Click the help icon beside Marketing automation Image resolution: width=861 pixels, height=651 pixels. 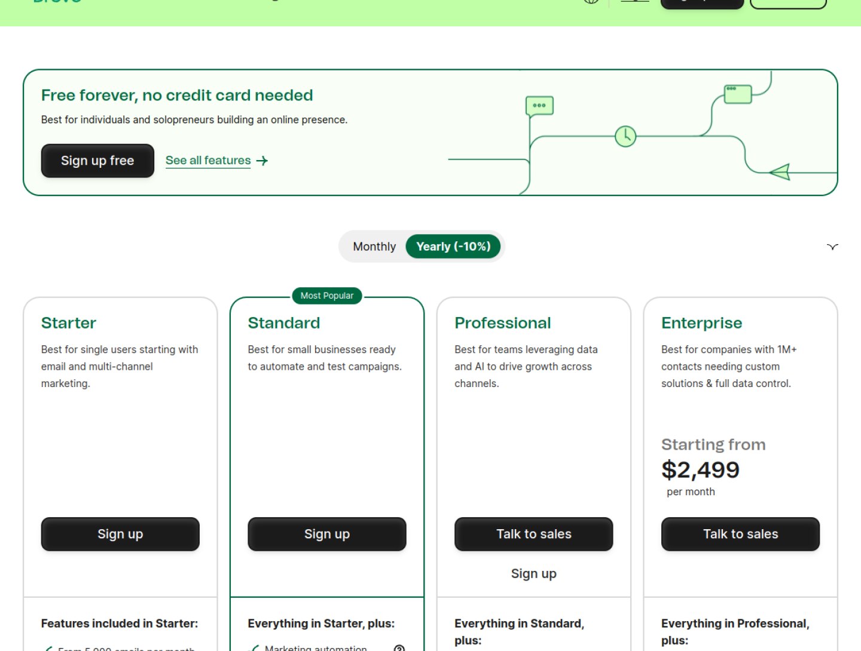pyautogui.click(x=399, y=649)
